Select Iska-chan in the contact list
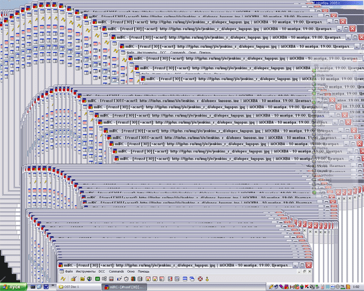Screen dimensions: 364x291 324,135
